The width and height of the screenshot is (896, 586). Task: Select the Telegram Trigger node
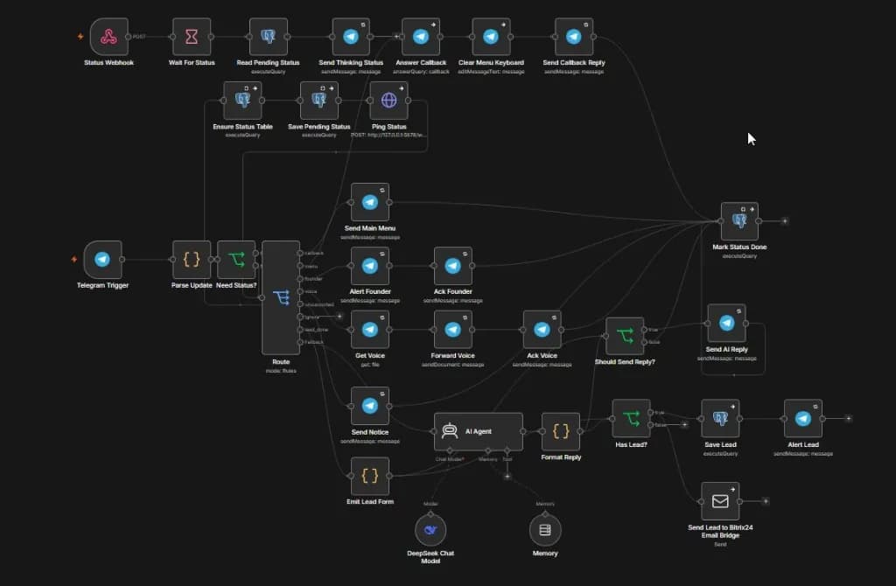102,259
